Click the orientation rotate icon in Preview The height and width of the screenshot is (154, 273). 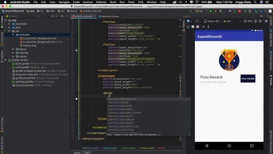click(197, 21)
